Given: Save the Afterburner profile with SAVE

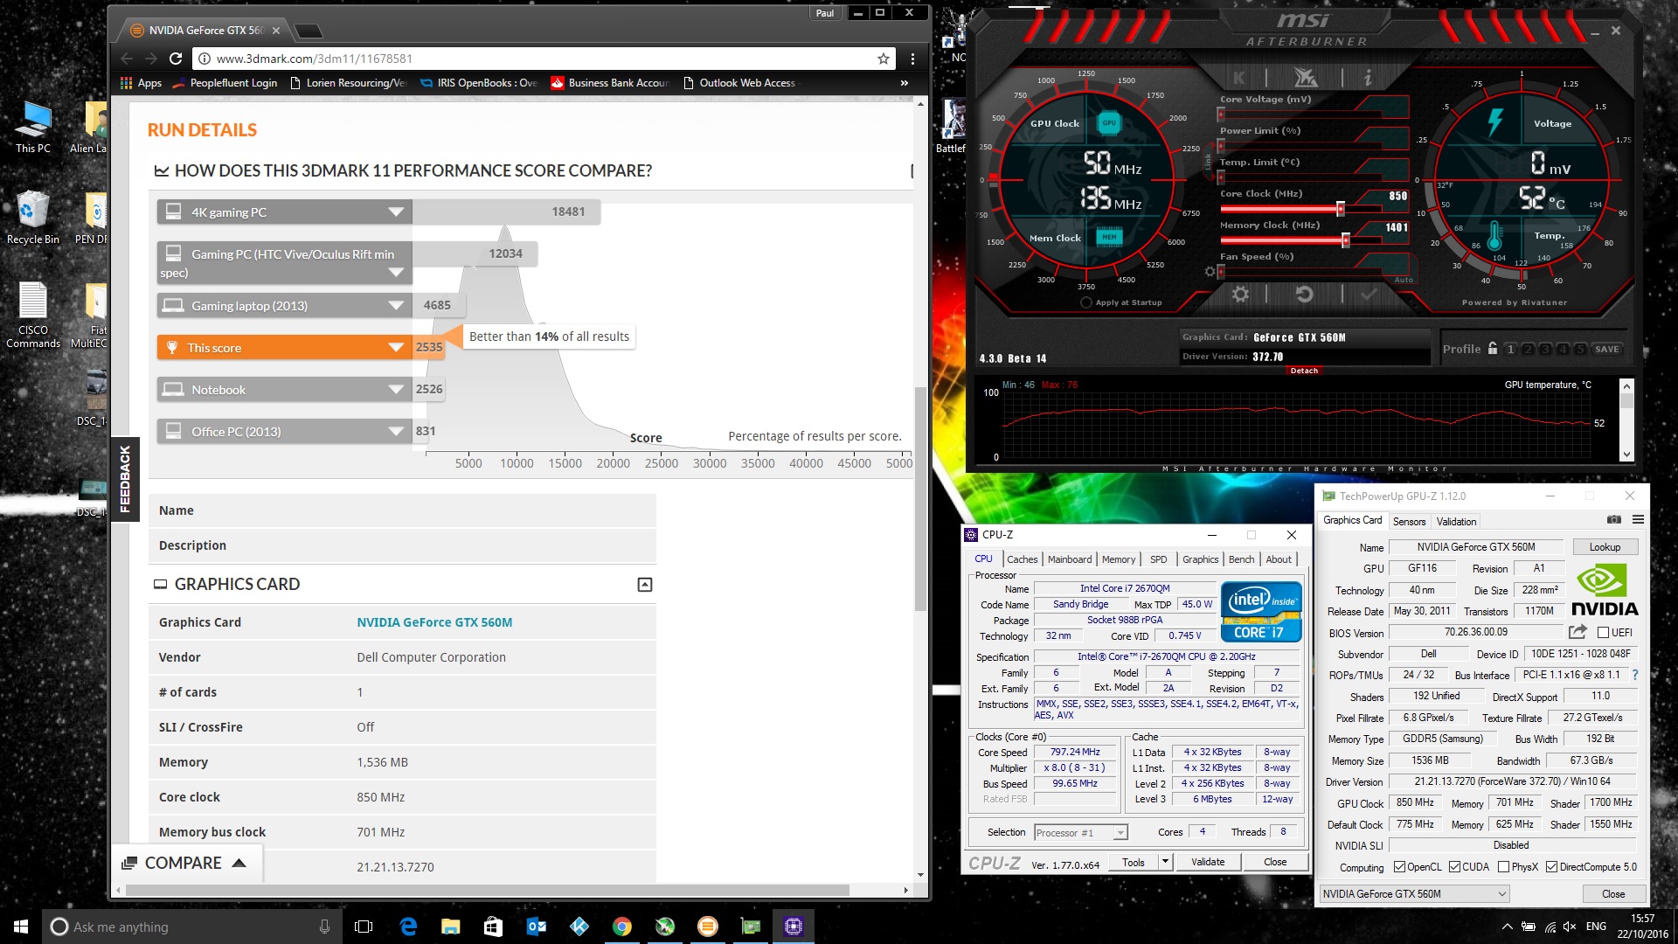Looking at the screenshot, I should [1606, 349].
